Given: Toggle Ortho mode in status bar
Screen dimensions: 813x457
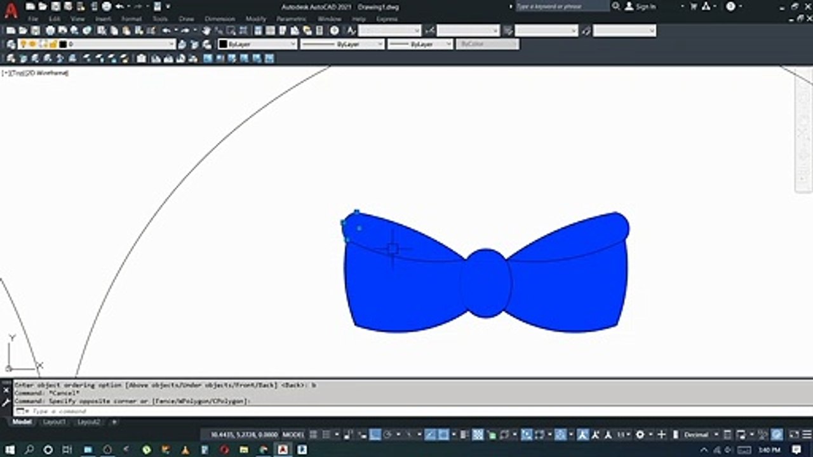Looking at the screenshot, I should [x=375, y=435].
